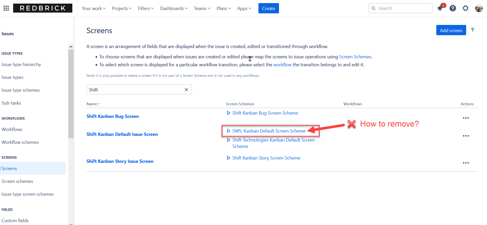Go to Issue types in sidebar
This screenshot has height=225, width=487.
coord(12,77)
